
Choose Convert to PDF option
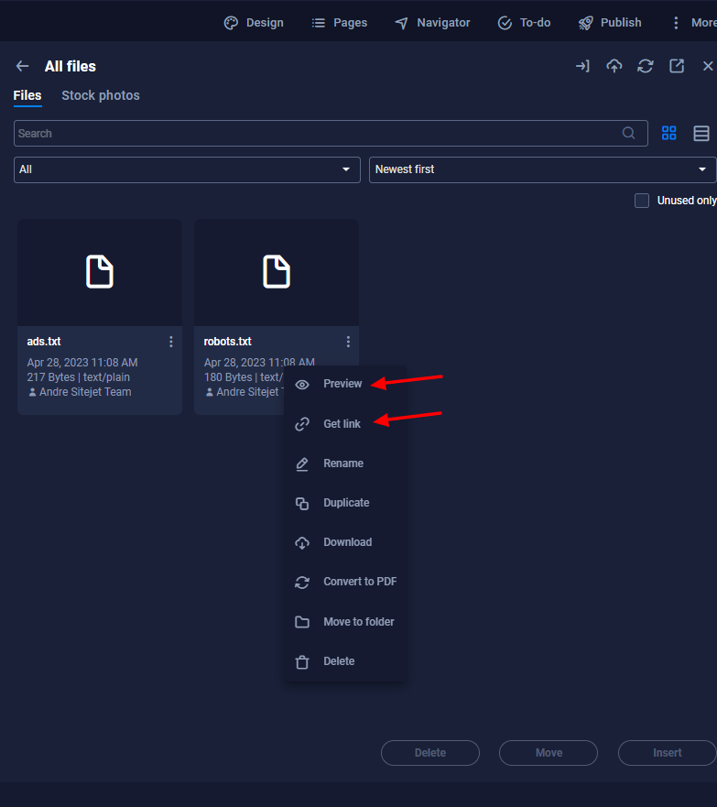point(343,582)
